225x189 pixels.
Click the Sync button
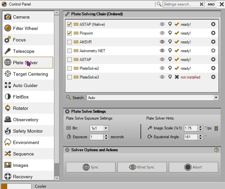[x=90, y=167]
